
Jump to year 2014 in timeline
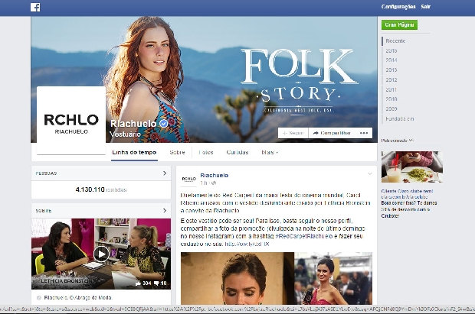pyautogui.click(x=391, y=60)
